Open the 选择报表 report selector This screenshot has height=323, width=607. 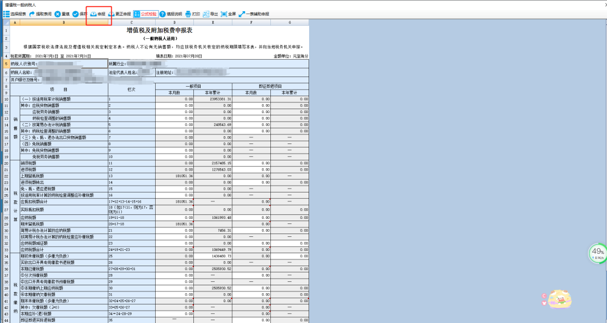pyautogui.click(x=15, y=14)
